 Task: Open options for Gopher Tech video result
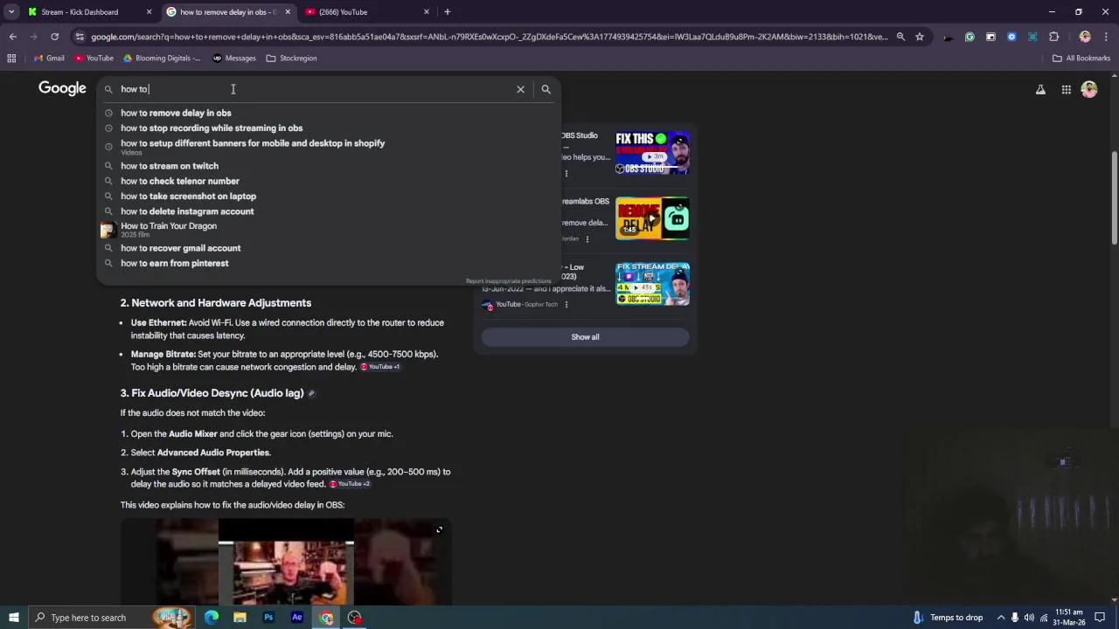coord(566,305)
